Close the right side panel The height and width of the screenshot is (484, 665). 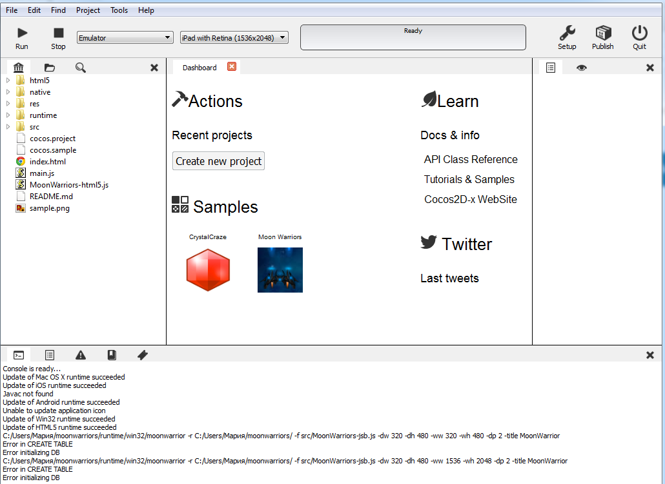click(650, 68)
